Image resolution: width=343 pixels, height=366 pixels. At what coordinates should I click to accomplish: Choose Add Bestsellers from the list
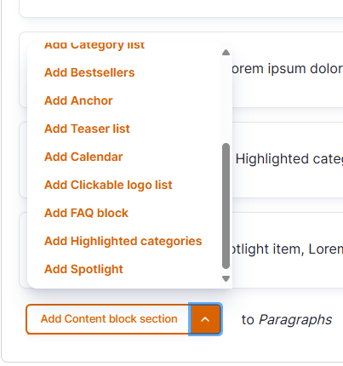point(89,72)
